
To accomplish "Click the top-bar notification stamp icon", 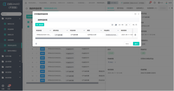I will click(x=150, y=3).
